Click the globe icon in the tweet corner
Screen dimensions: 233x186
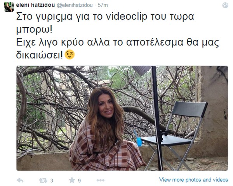(225, 5)
